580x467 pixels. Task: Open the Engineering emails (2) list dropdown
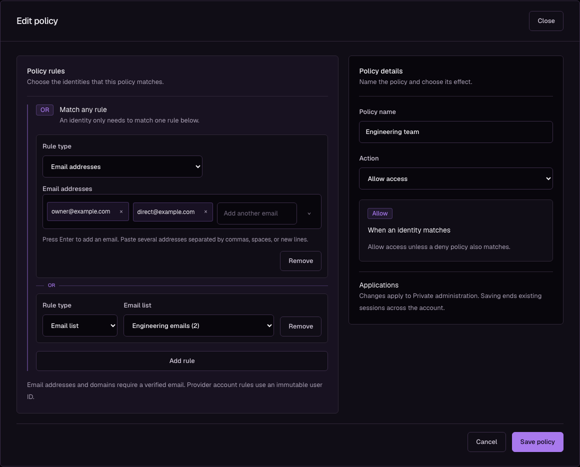tap(198, 326)
